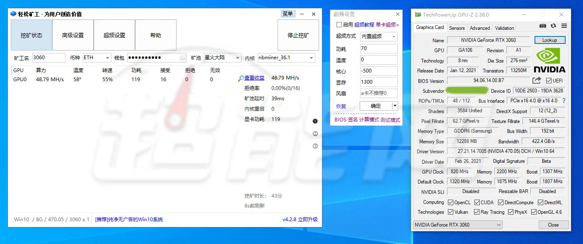Open the NVIDIA GeForce RTX 3060 GPU selector

(457, 225)
